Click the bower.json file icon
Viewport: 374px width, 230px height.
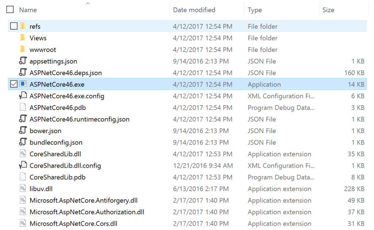23,130
